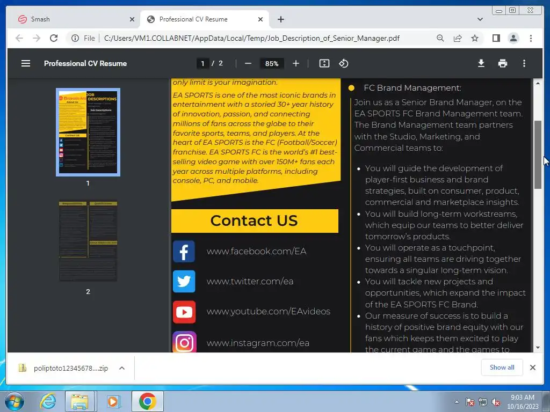
Task: Open the Windows Start button
Action: (x=14, y=401)
